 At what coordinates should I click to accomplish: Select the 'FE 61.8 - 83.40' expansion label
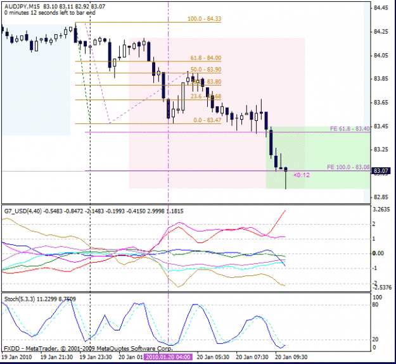pyautogui.click(x=350, y=129)
